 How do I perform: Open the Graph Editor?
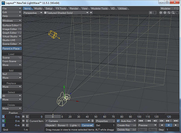[12, 33]
